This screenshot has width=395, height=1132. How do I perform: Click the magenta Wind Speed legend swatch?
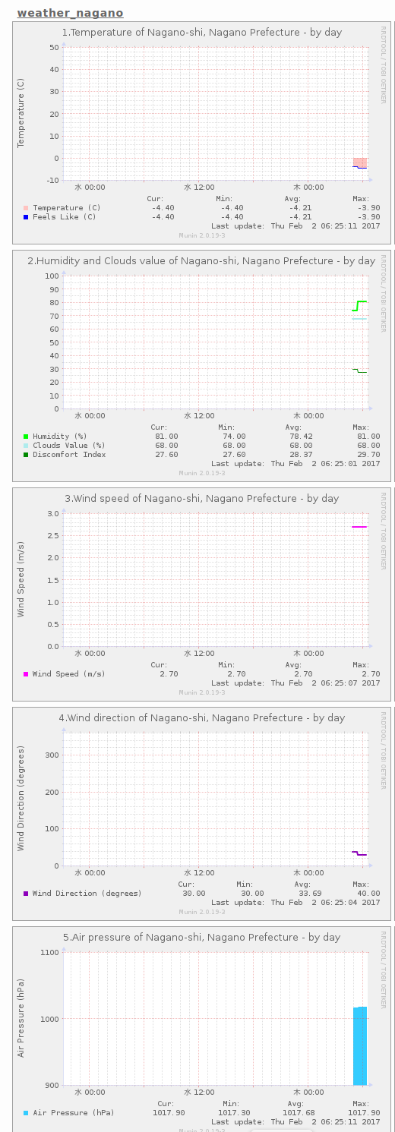[x=26, y=674]
